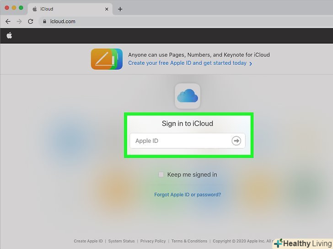Select the iCloud browser tab

70,9
